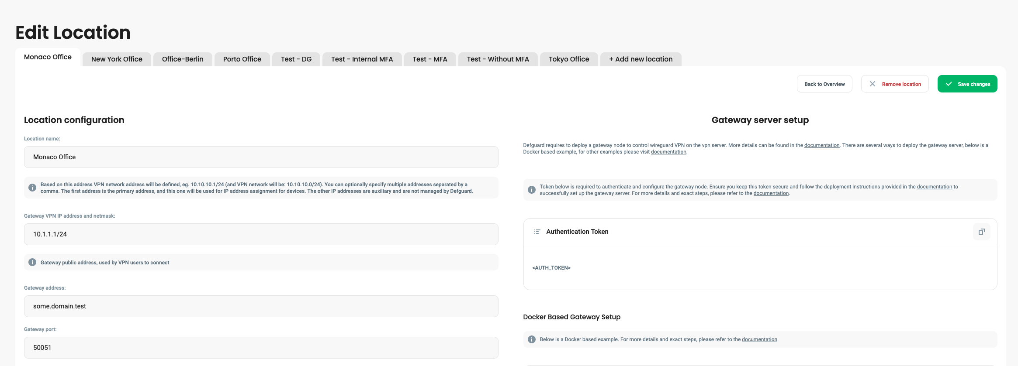Viewport: 1018px width, 366px height.
Task: Select the Test - Internal MFA tab
Action: [x=362, y=59]
